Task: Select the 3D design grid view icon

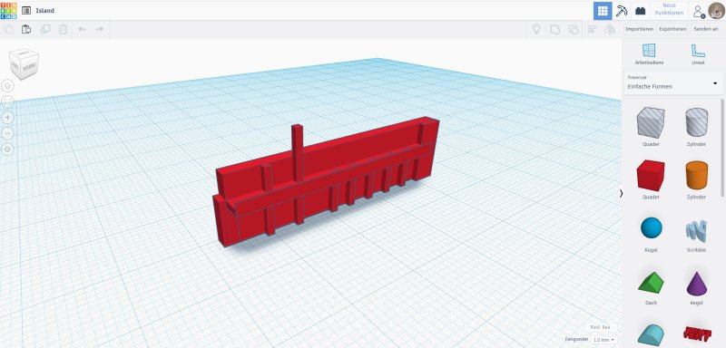Action: [x=603, y=11]
